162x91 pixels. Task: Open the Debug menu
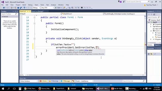pos(30,5)
